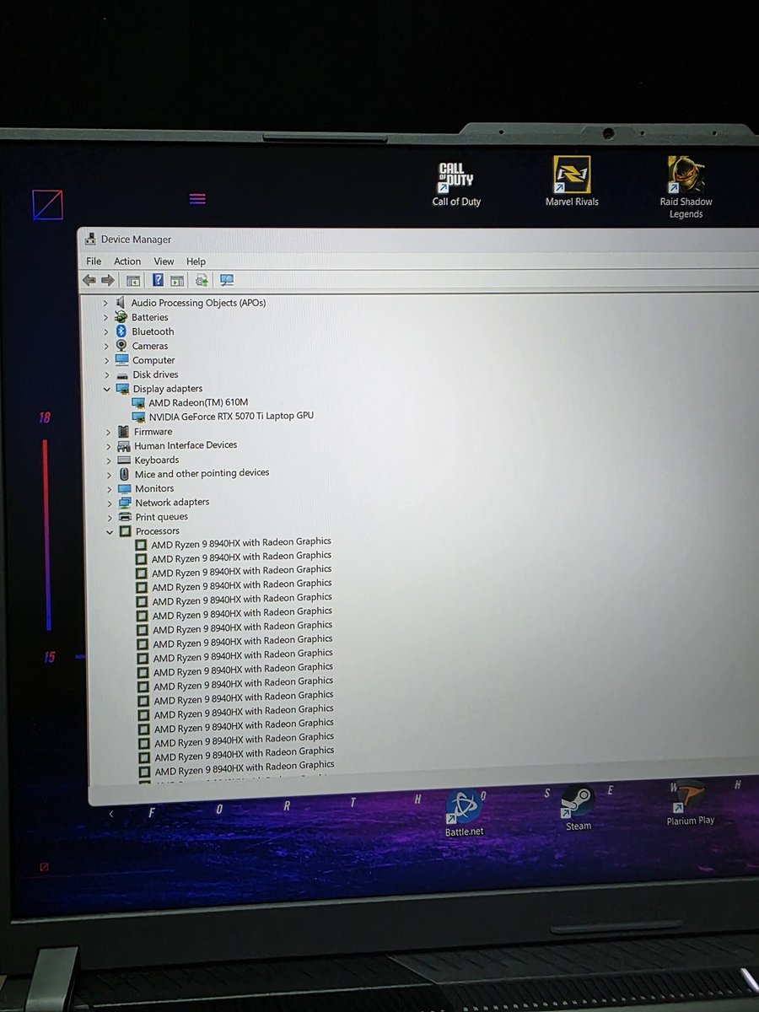Screen dimensions: 759x1012
Task: Collapse the Display adapters chevron
Action: coord(107,389)
